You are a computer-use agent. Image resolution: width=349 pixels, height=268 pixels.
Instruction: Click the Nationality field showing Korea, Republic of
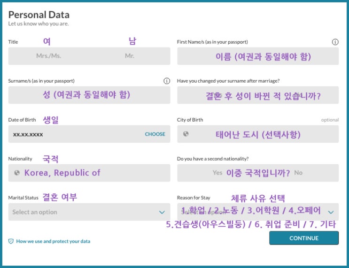pos(89,173)
